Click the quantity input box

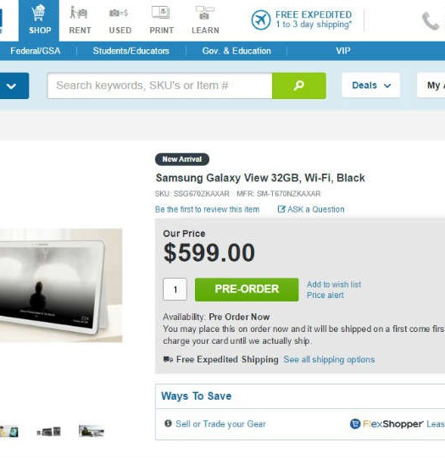[x=175, y=290]
